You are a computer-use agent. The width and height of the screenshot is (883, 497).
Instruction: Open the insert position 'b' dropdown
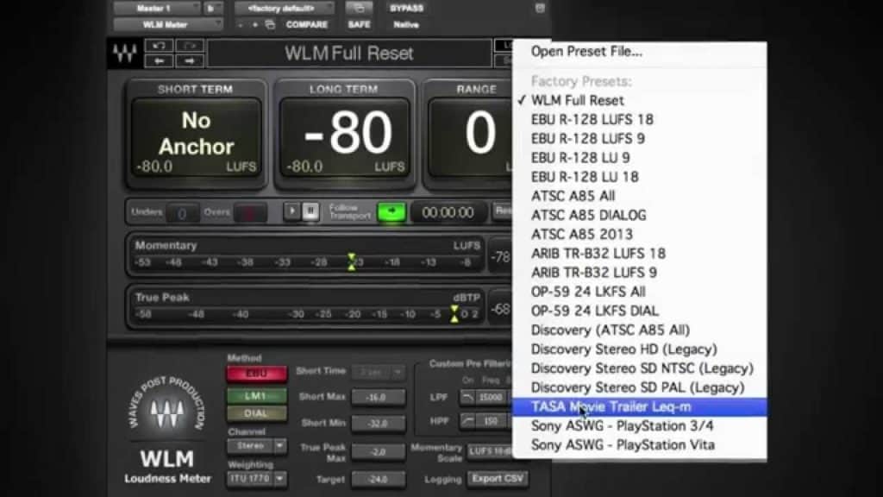coord(213,9)
